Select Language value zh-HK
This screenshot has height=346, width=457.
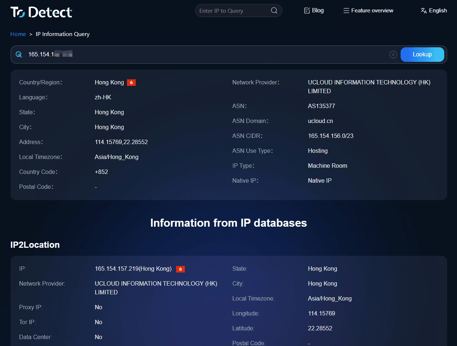pyautogui.click(x=103, y=97)
